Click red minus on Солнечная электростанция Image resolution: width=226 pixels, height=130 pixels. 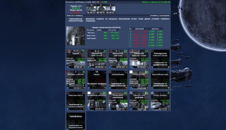[131, 51]
